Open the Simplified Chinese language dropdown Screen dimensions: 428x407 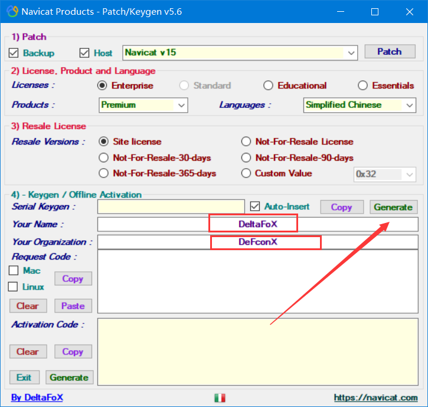point(360,105)
